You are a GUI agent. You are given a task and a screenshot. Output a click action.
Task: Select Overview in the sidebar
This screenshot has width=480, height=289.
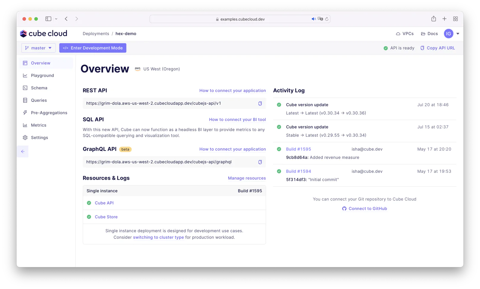[46, 63]
